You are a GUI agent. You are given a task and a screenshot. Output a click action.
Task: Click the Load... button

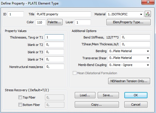[85, 95]
